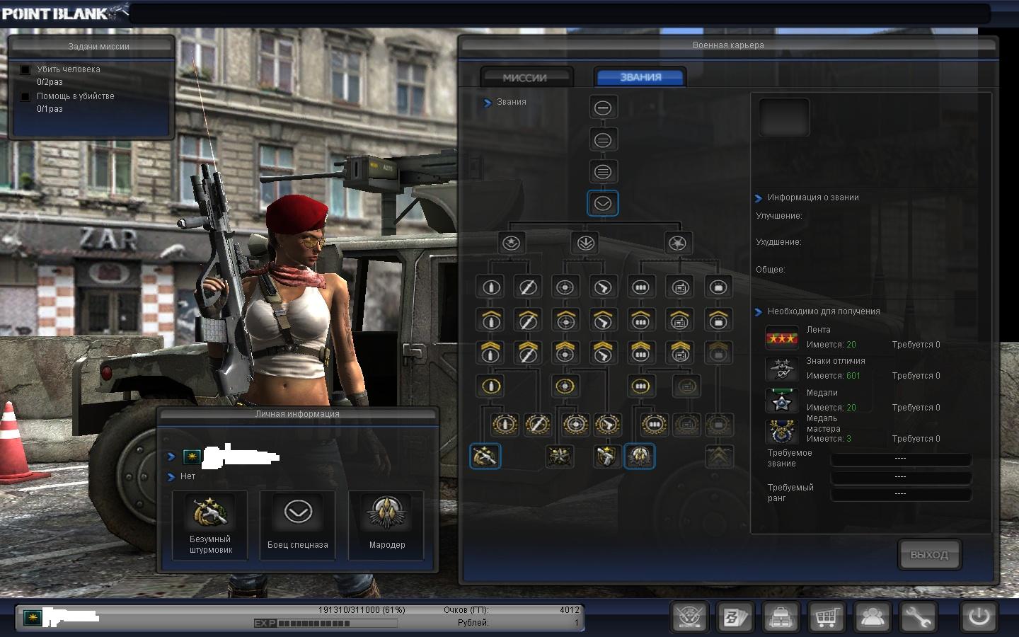Select the crossed-weapons star master rank icon
1019x637 pixels.
coord(560,457)
